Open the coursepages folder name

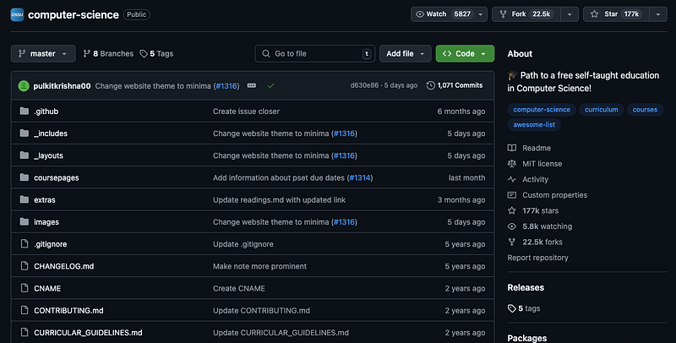[57, 177]
